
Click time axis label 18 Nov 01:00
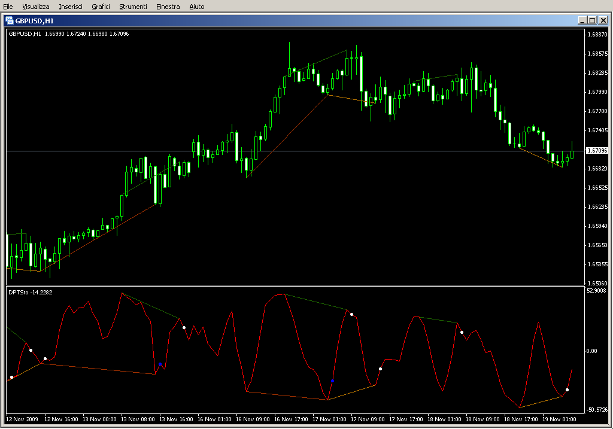point(445,419)
